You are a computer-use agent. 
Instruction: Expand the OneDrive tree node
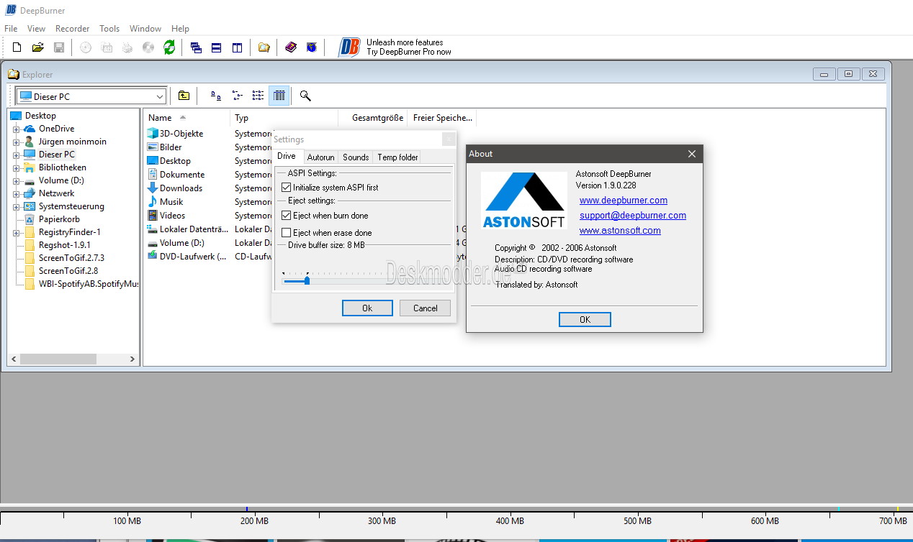pyautogui.click(x=16, y=129)
